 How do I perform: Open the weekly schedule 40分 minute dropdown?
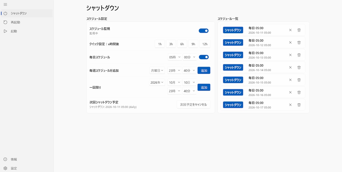click(190, 70)
